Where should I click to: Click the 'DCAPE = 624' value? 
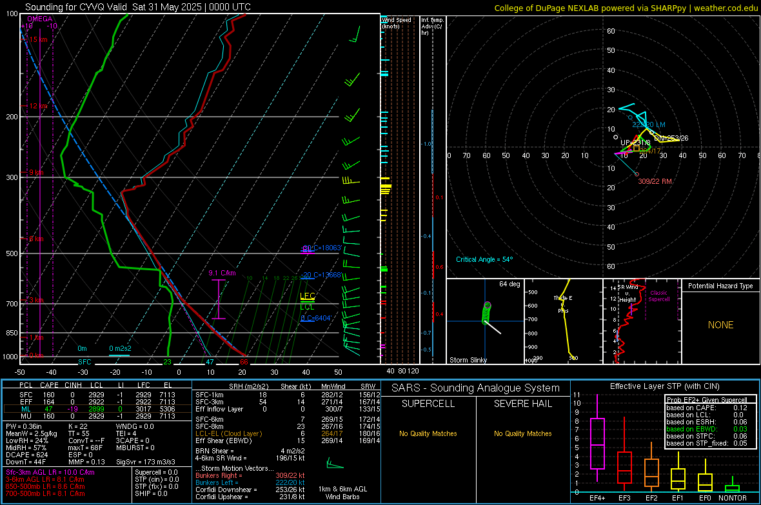click(x=26, y=455)
